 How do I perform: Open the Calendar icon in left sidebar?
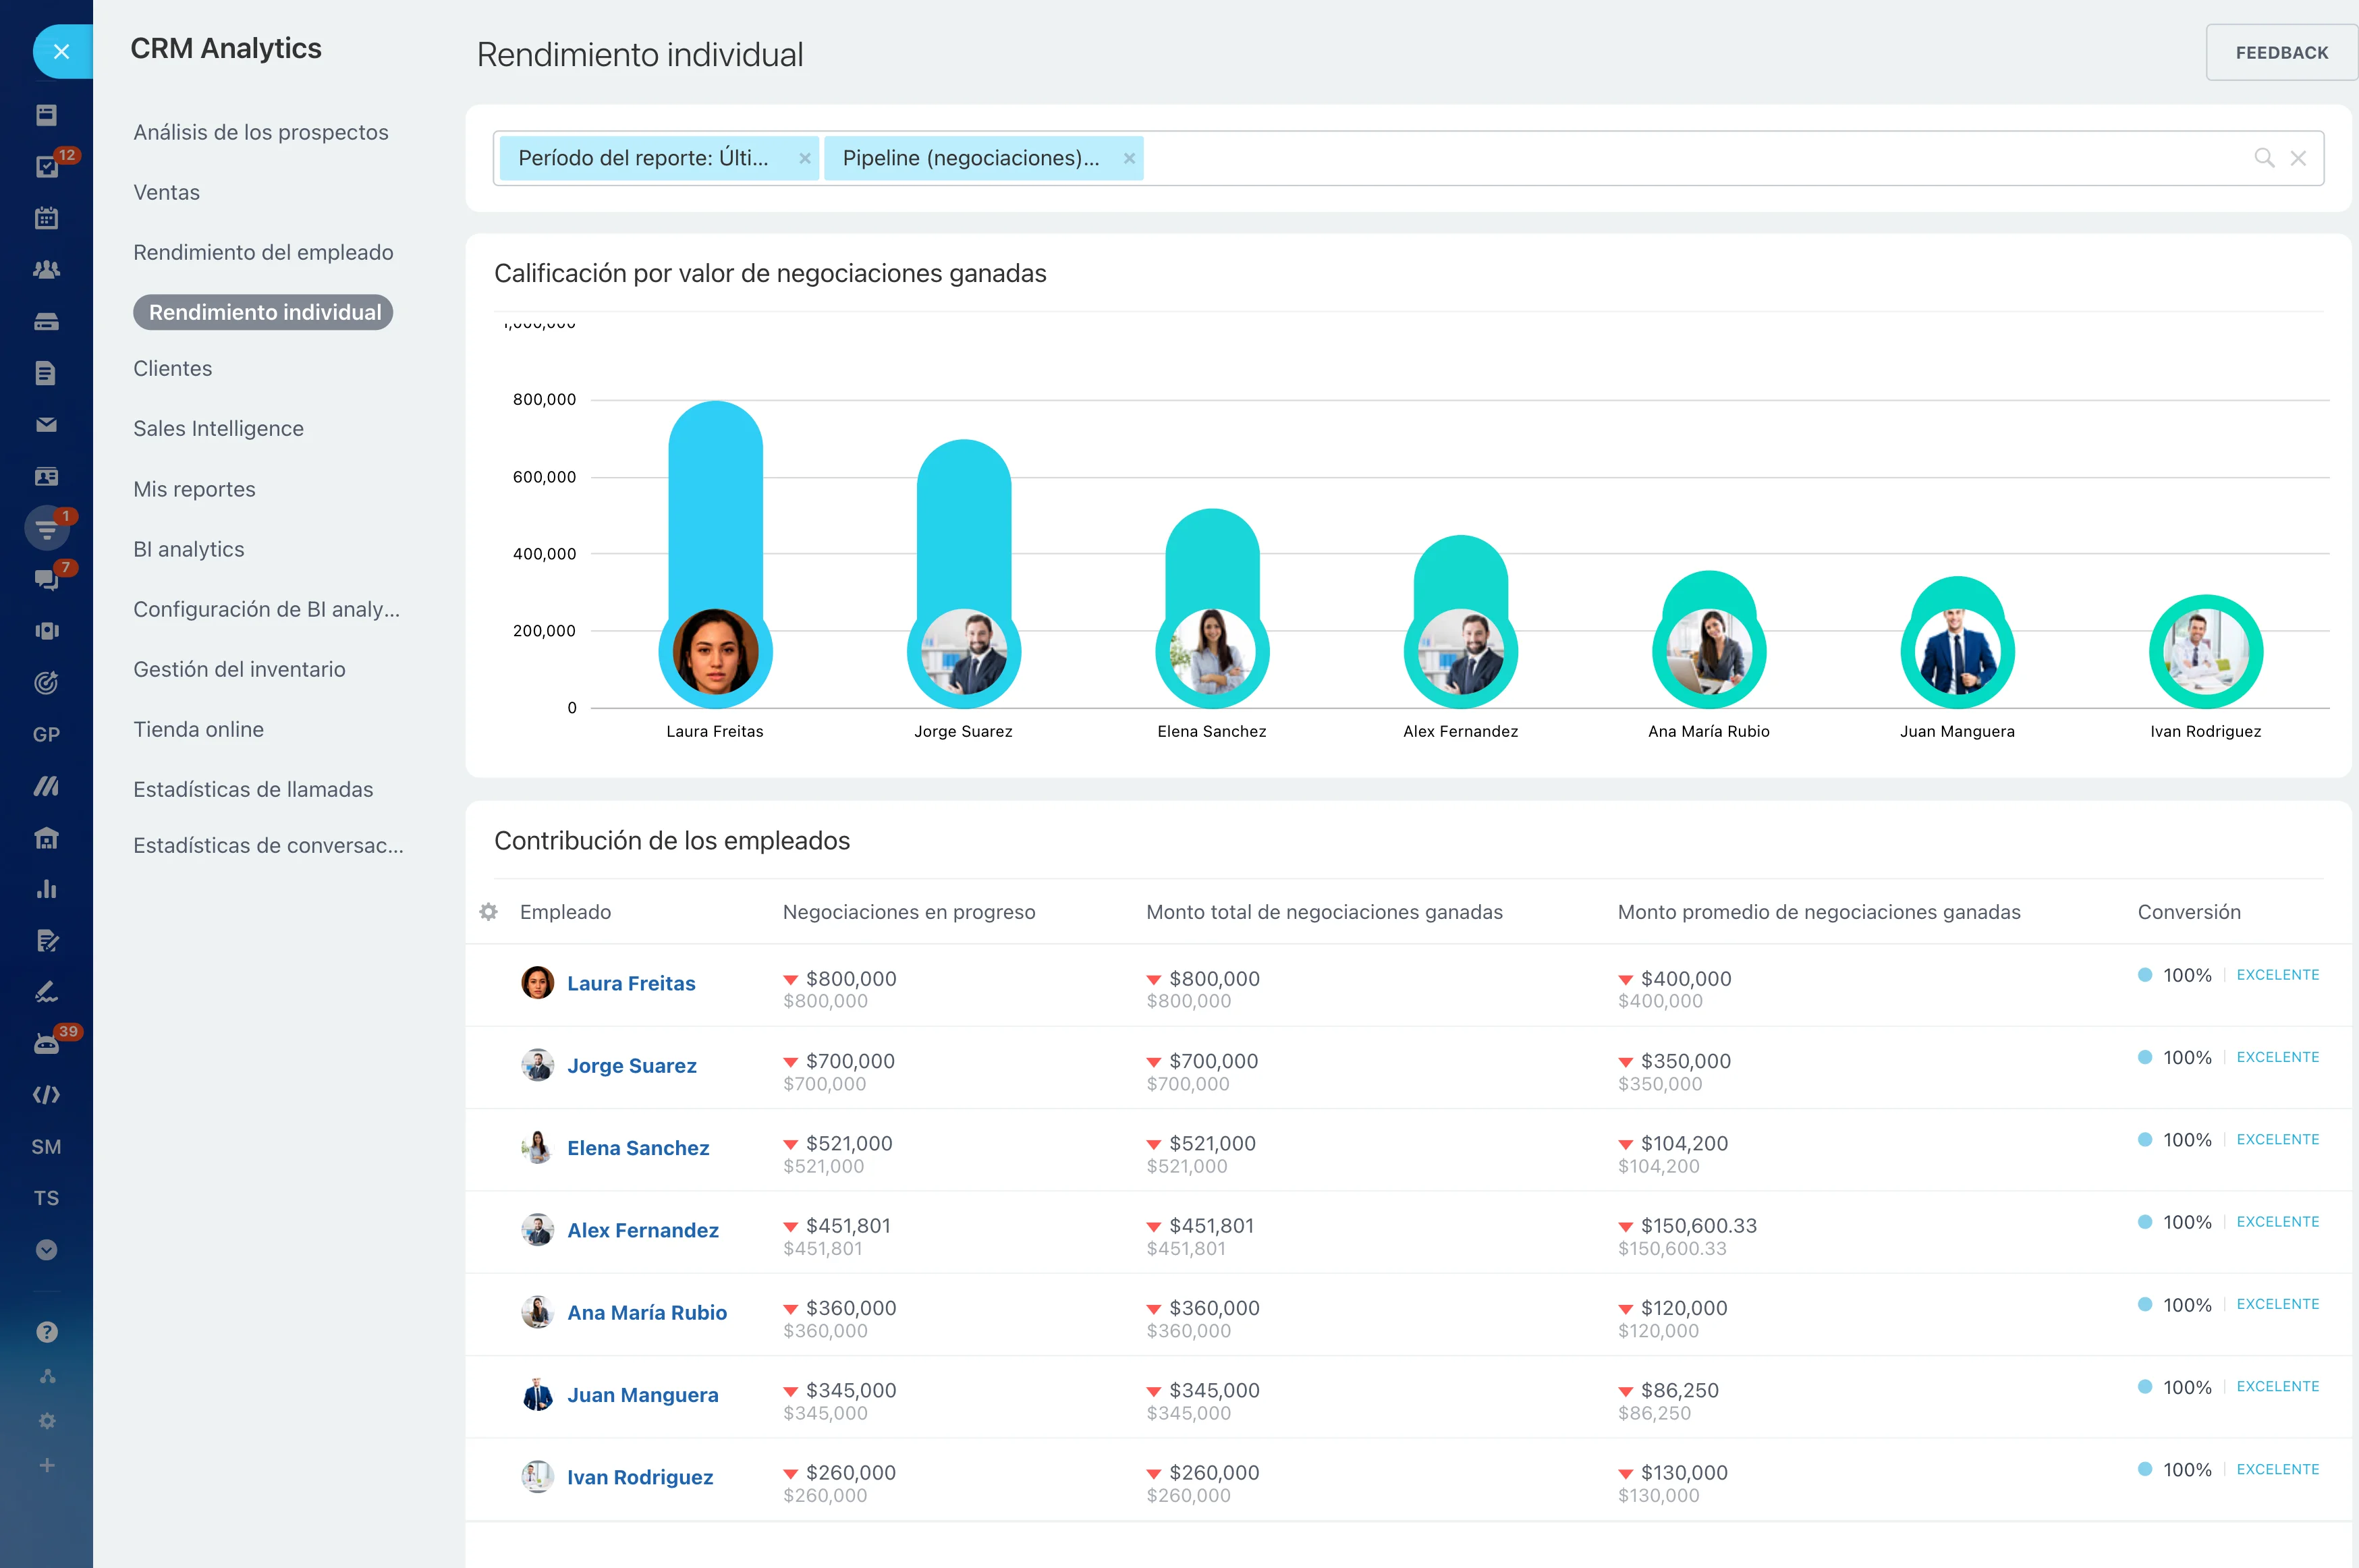(46, 218)
